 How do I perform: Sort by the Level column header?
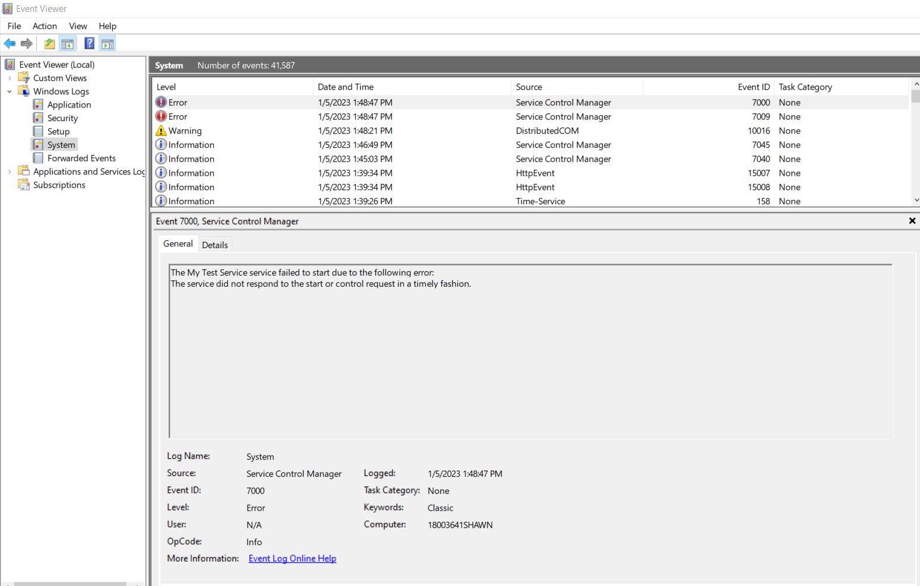pos(232,87)
